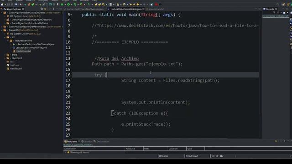Image resolution: width=292 pixels, height=164 pixels.
Task: Place cursor in Files.readString(path) line
Action: point(170,80)
